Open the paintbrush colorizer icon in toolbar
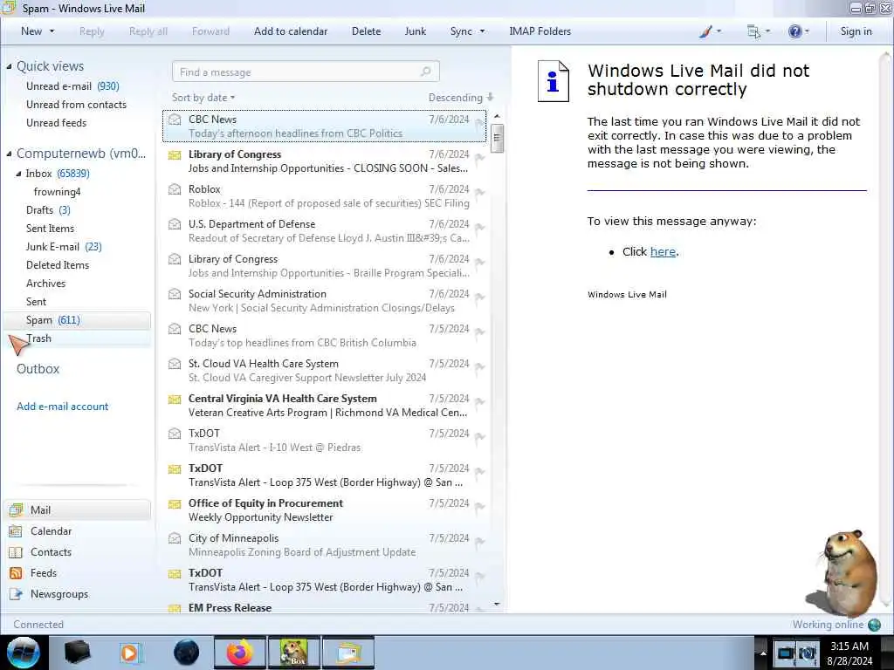894x670 pixels. coord(705,31)
